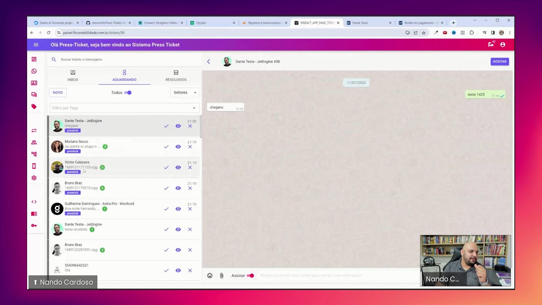The image size is (542, 305).
Task: Click the Buscar tickets e mensagens search field
Action: click(125, 59)
